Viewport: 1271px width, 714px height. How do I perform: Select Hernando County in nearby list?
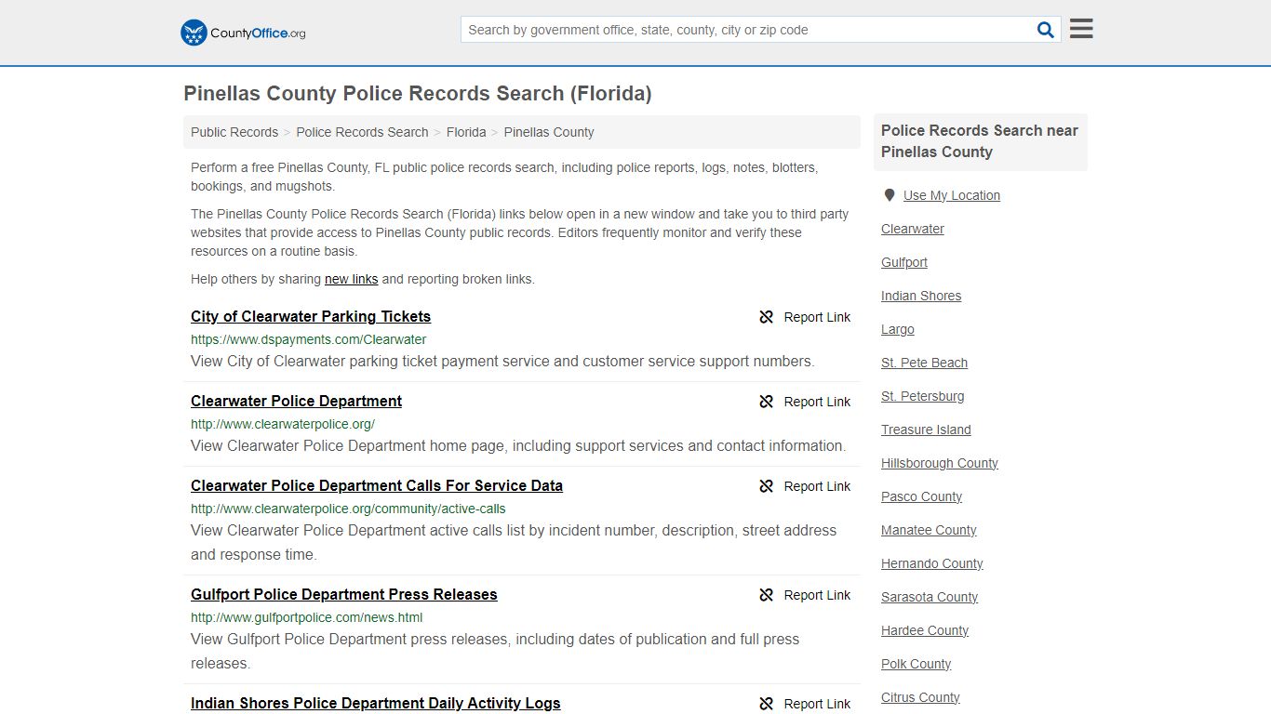[x=932, y=563]
